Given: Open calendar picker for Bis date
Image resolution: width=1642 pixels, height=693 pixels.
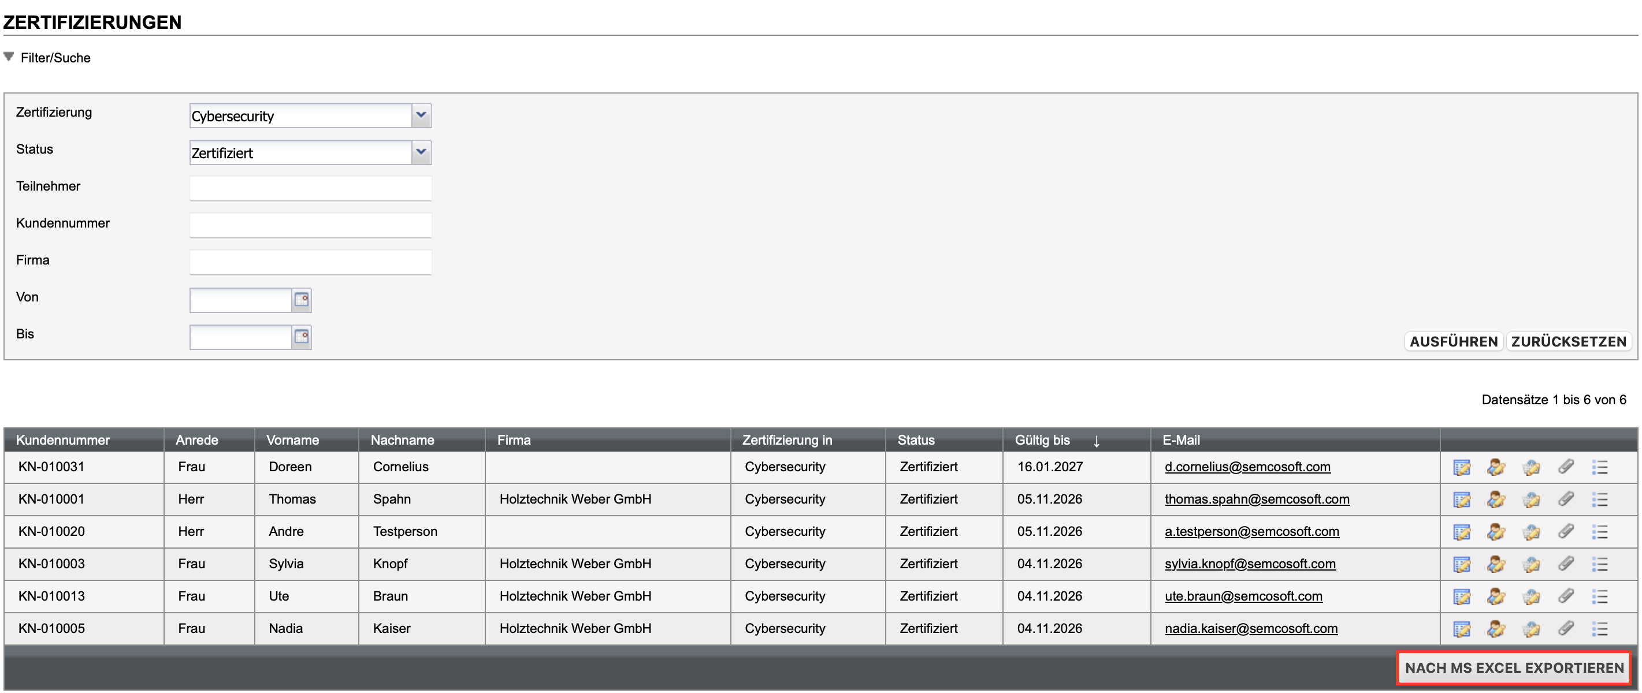Looking at the screenshot, I should [x=302, y=337].
